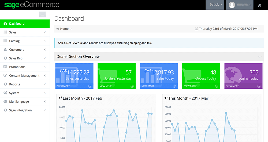The height and width of the screenshot is (142, 268).
Task: Click the Dashboard gauge icon in sidebar
Action: [5, 24]
